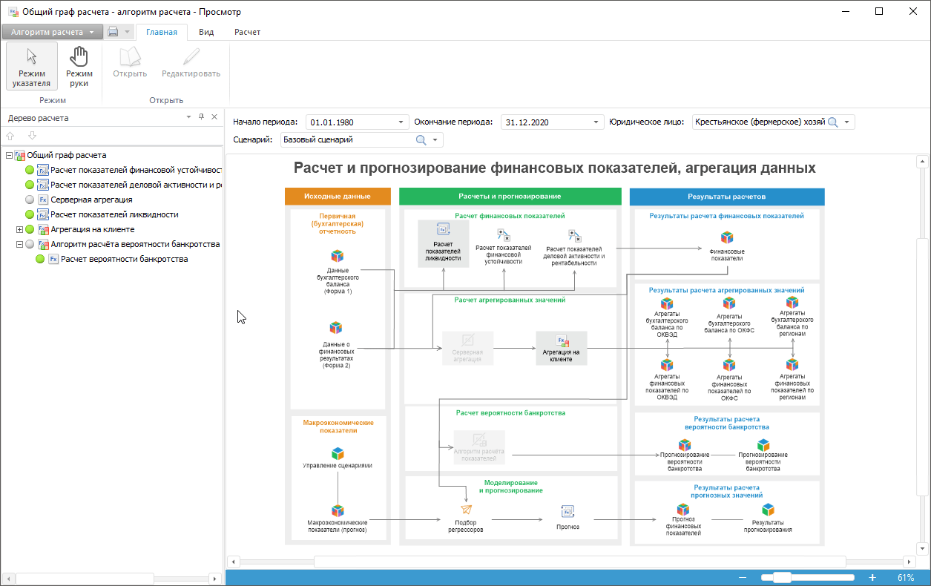Viewport: 931px width, 586px height.
Task: Toggle pin on the Дерево расчета panel
Action: (201, 117)
